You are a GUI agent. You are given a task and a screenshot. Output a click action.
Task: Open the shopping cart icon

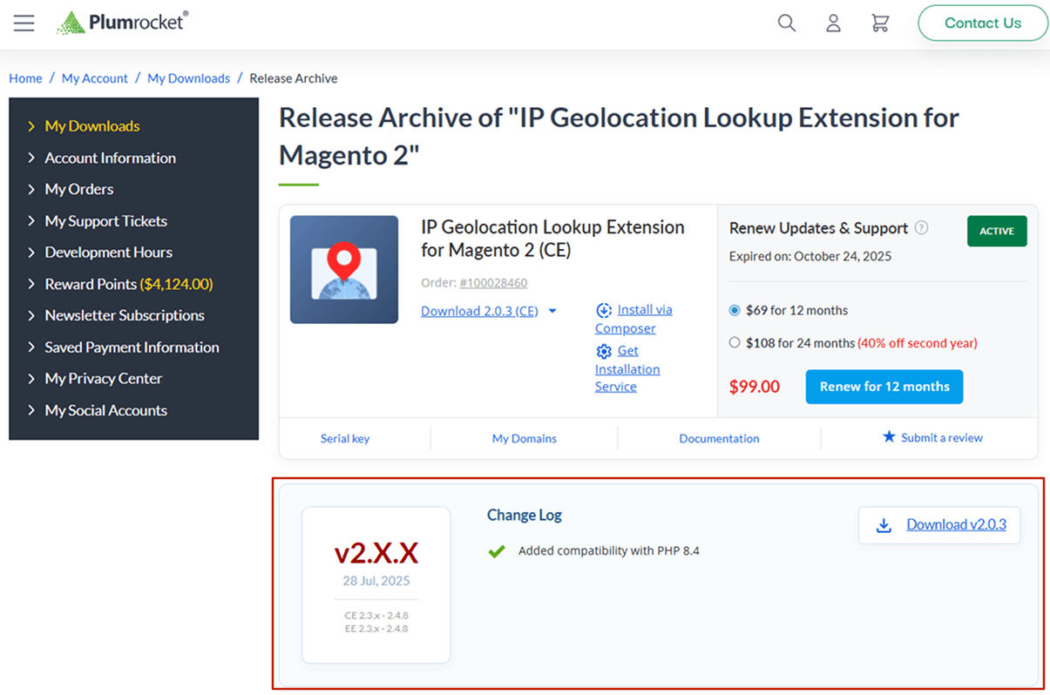pyautogui.click(x=880, y=24)
